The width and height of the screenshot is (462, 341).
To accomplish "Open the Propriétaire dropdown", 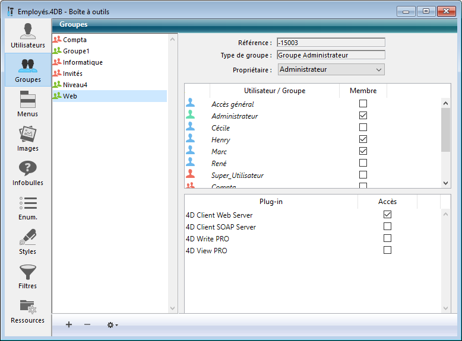I will click(x=331, y=70).
